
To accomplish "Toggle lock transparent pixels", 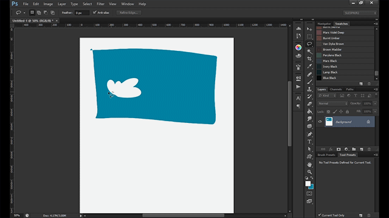I will tap(328, 111).
